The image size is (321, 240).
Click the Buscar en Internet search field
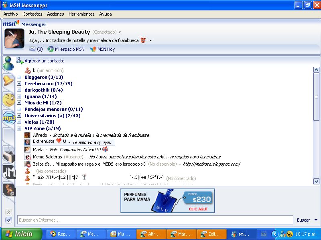155,220
